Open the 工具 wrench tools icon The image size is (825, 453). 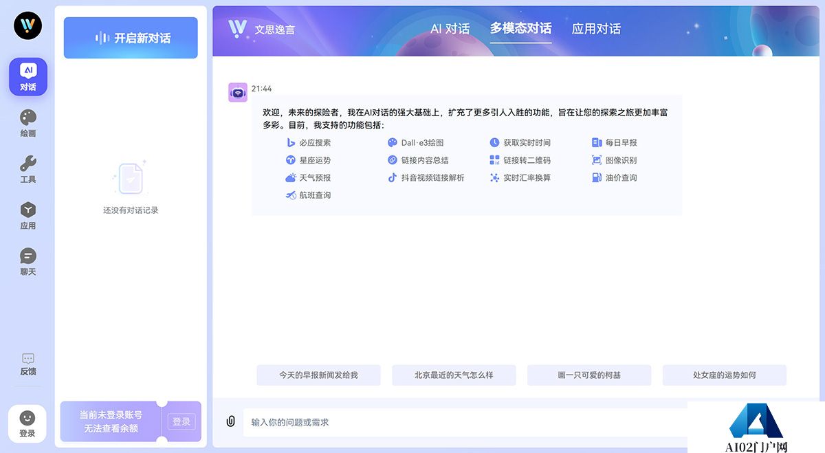tap(28, 164)
